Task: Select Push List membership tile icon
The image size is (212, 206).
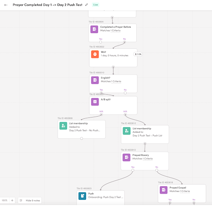Action: pos(127,131)
